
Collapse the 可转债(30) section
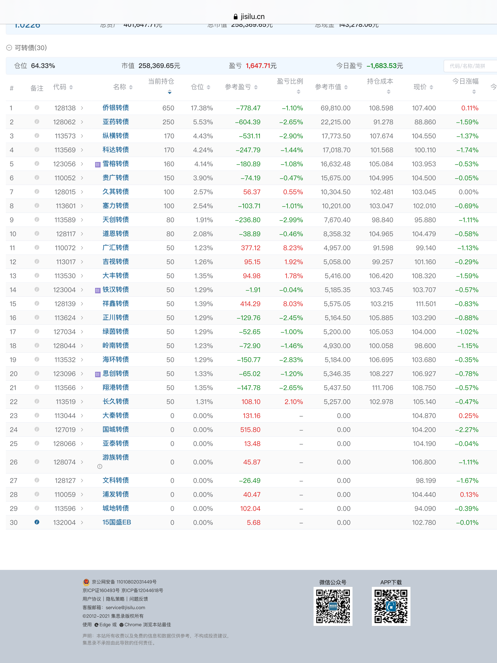pos(9,48)
